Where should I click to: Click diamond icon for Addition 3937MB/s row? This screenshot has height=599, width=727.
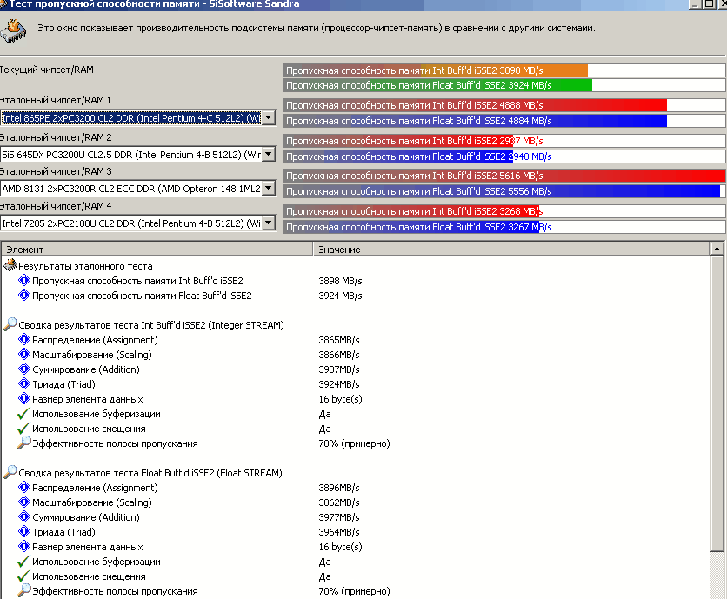[x=23, y=369]
